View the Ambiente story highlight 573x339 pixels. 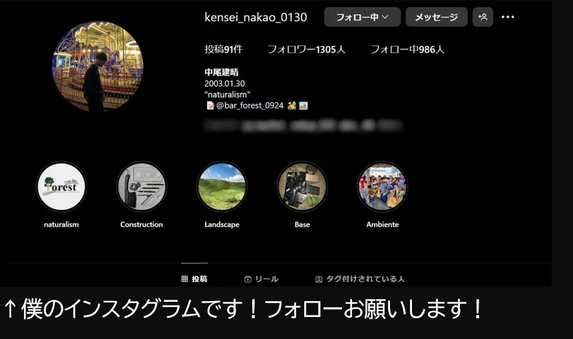383,187
